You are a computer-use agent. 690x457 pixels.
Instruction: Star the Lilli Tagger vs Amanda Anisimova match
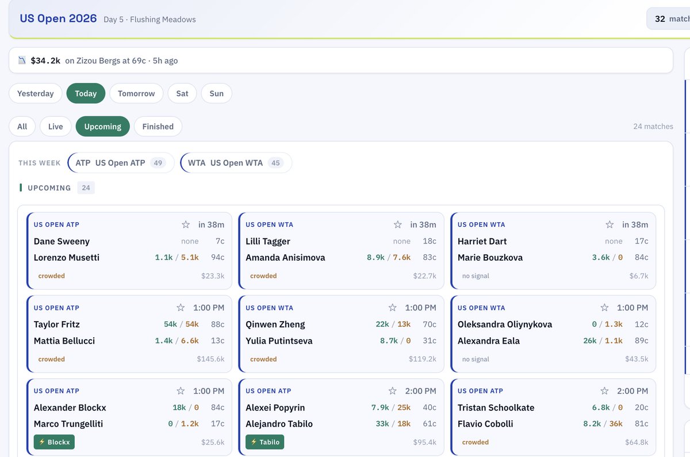coord(397,224)
